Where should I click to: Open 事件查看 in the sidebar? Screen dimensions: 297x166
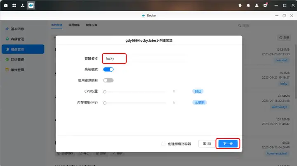23,70
